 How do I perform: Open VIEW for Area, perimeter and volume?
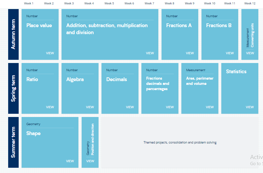point(210,107)
